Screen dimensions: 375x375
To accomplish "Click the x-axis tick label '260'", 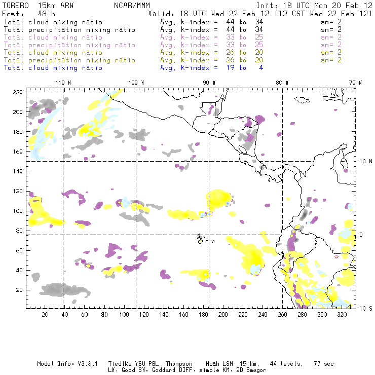I will coord(282,315).
